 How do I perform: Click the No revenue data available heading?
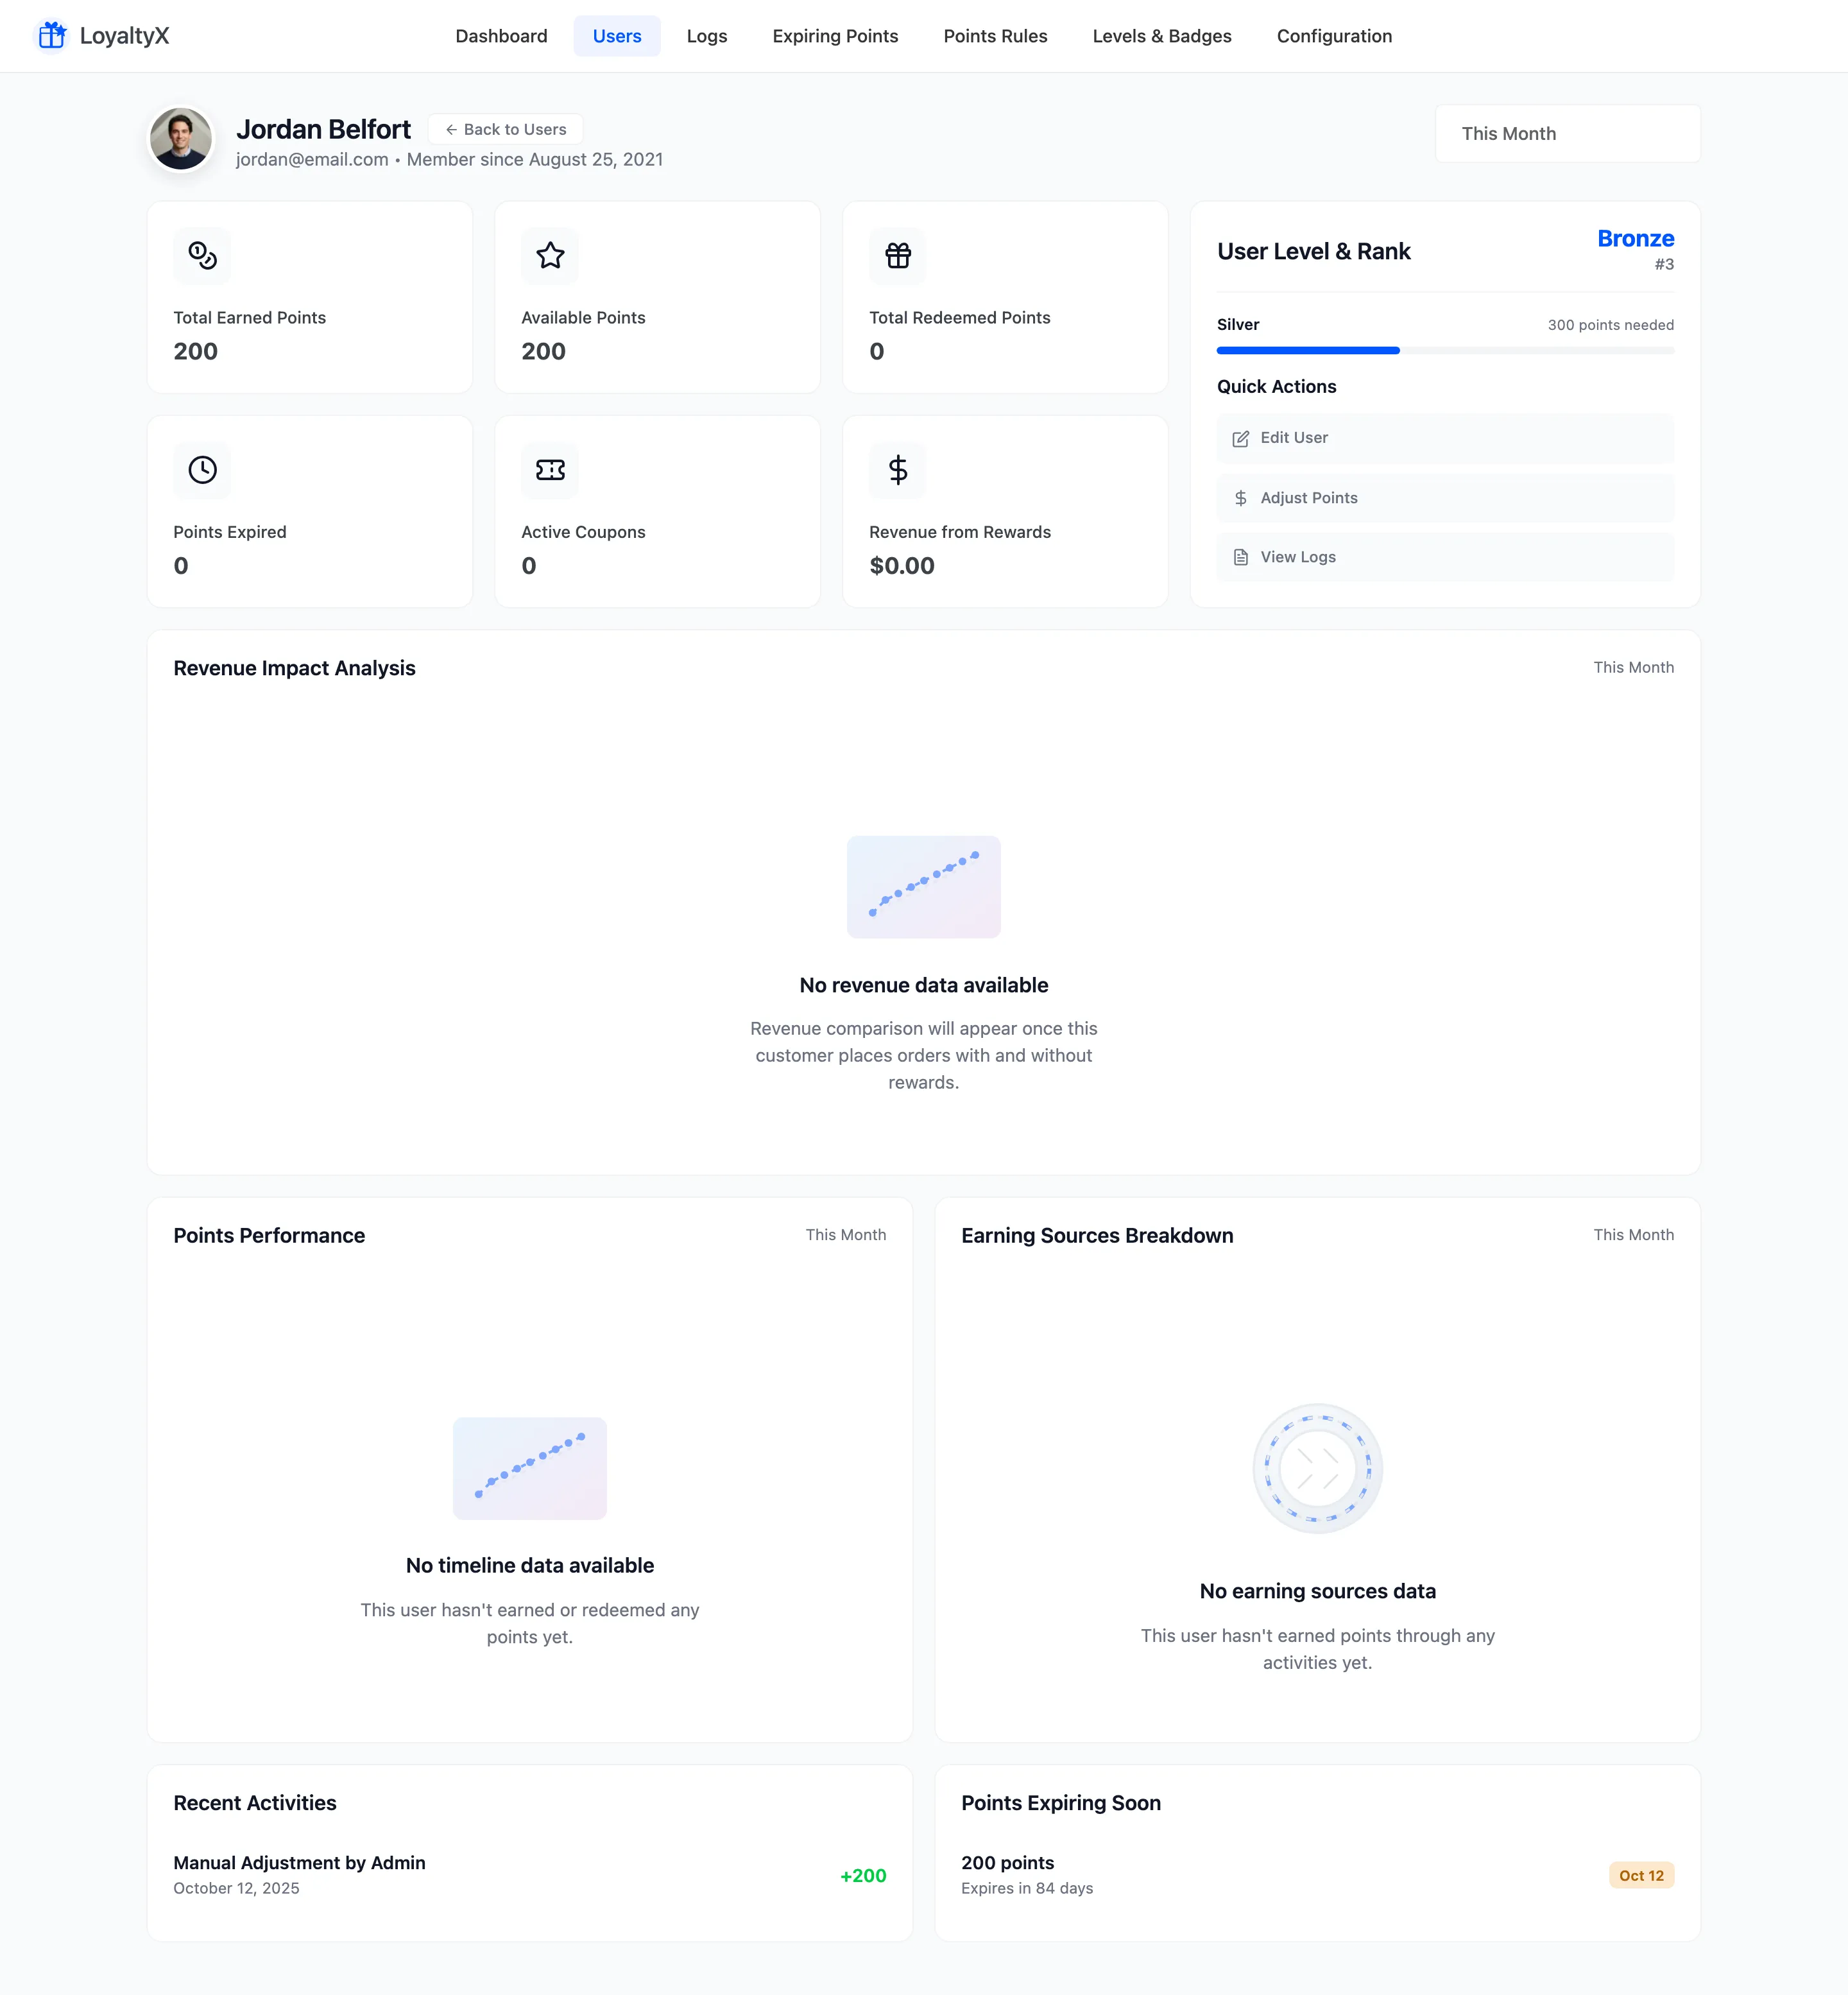click(x=923, y=985)
